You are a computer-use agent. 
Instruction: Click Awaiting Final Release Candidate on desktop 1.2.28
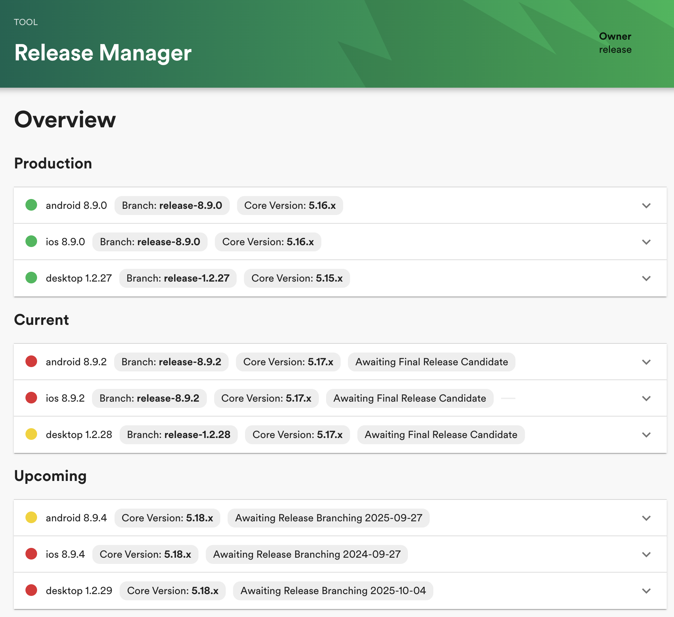coord(441,434)
